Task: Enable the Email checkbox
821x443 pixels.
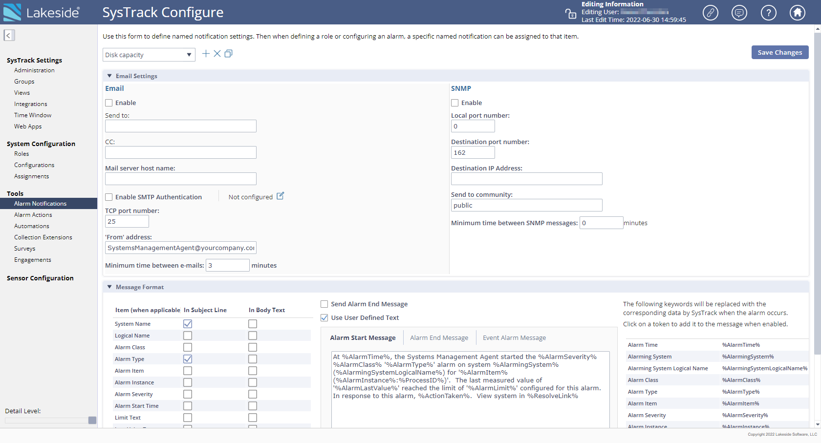Action: [109, 103]
